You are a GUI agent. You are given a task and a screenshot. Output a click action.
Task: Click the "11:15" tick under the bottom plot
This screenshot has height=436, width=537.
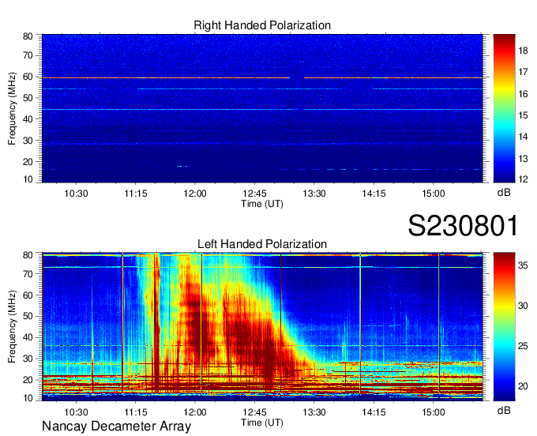136,412
